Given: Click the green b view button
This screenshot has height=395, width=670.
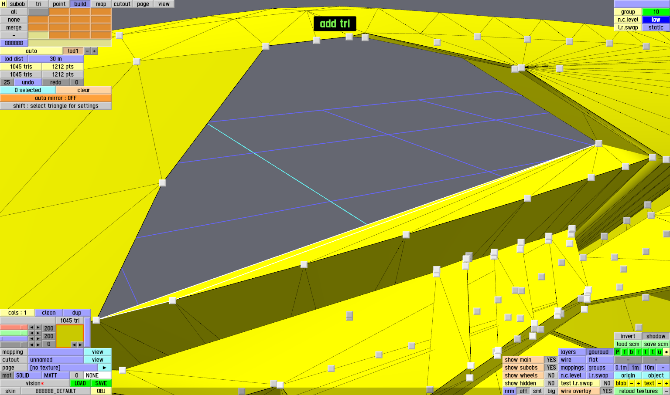Looking at the screenshot, I should [x=632, y=352].
